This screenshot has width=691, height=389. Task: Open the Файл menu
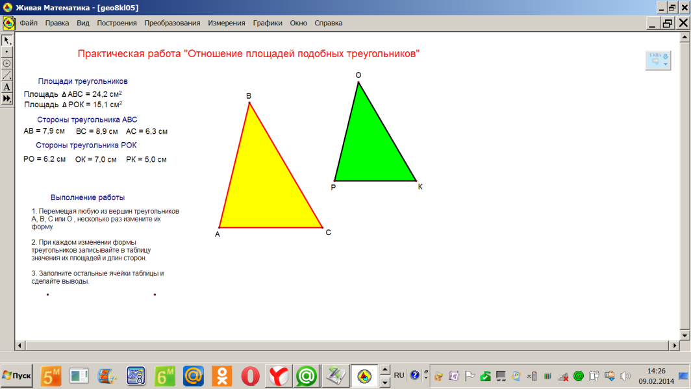(x=29, y=23)
